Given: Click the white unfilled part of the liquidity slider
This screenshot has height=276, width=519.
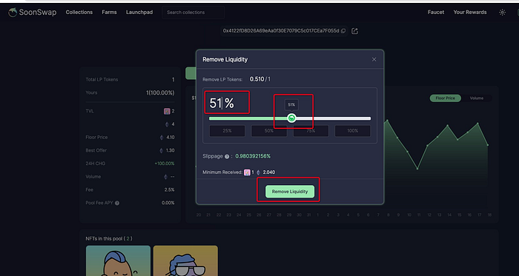Looking at the screenshot, I should pyautogui.click(x=334, y=118).
